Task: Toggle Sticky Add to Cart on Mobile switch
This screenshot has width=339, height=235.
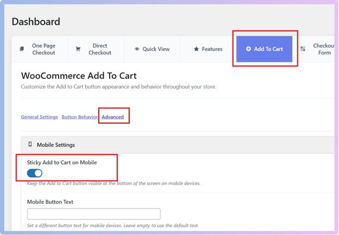Action: click(35, 173)
